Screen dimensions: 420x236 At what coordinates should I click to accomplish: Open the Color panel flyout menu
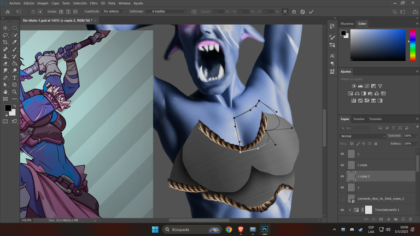[x=417, y=23]
